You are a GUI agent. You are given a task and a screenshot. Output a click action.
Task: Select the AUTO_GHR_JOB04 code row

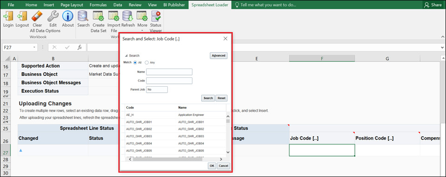175,143
